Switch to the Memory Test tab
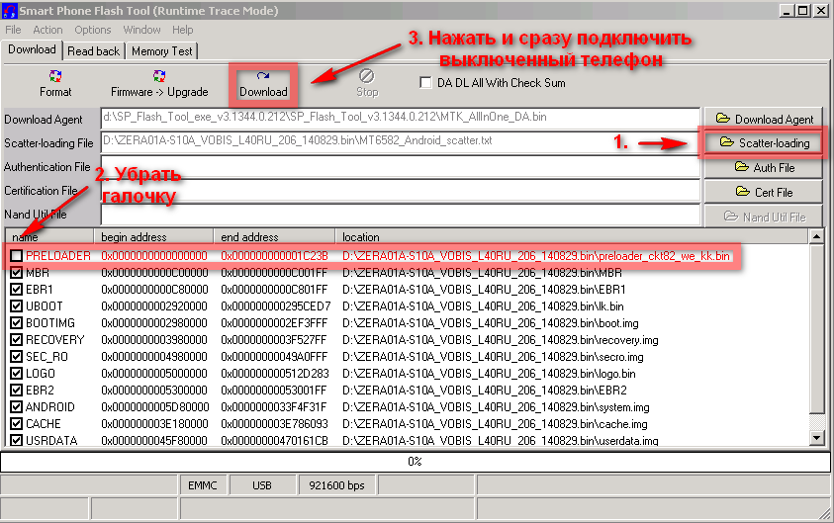 tap(161, 51)
